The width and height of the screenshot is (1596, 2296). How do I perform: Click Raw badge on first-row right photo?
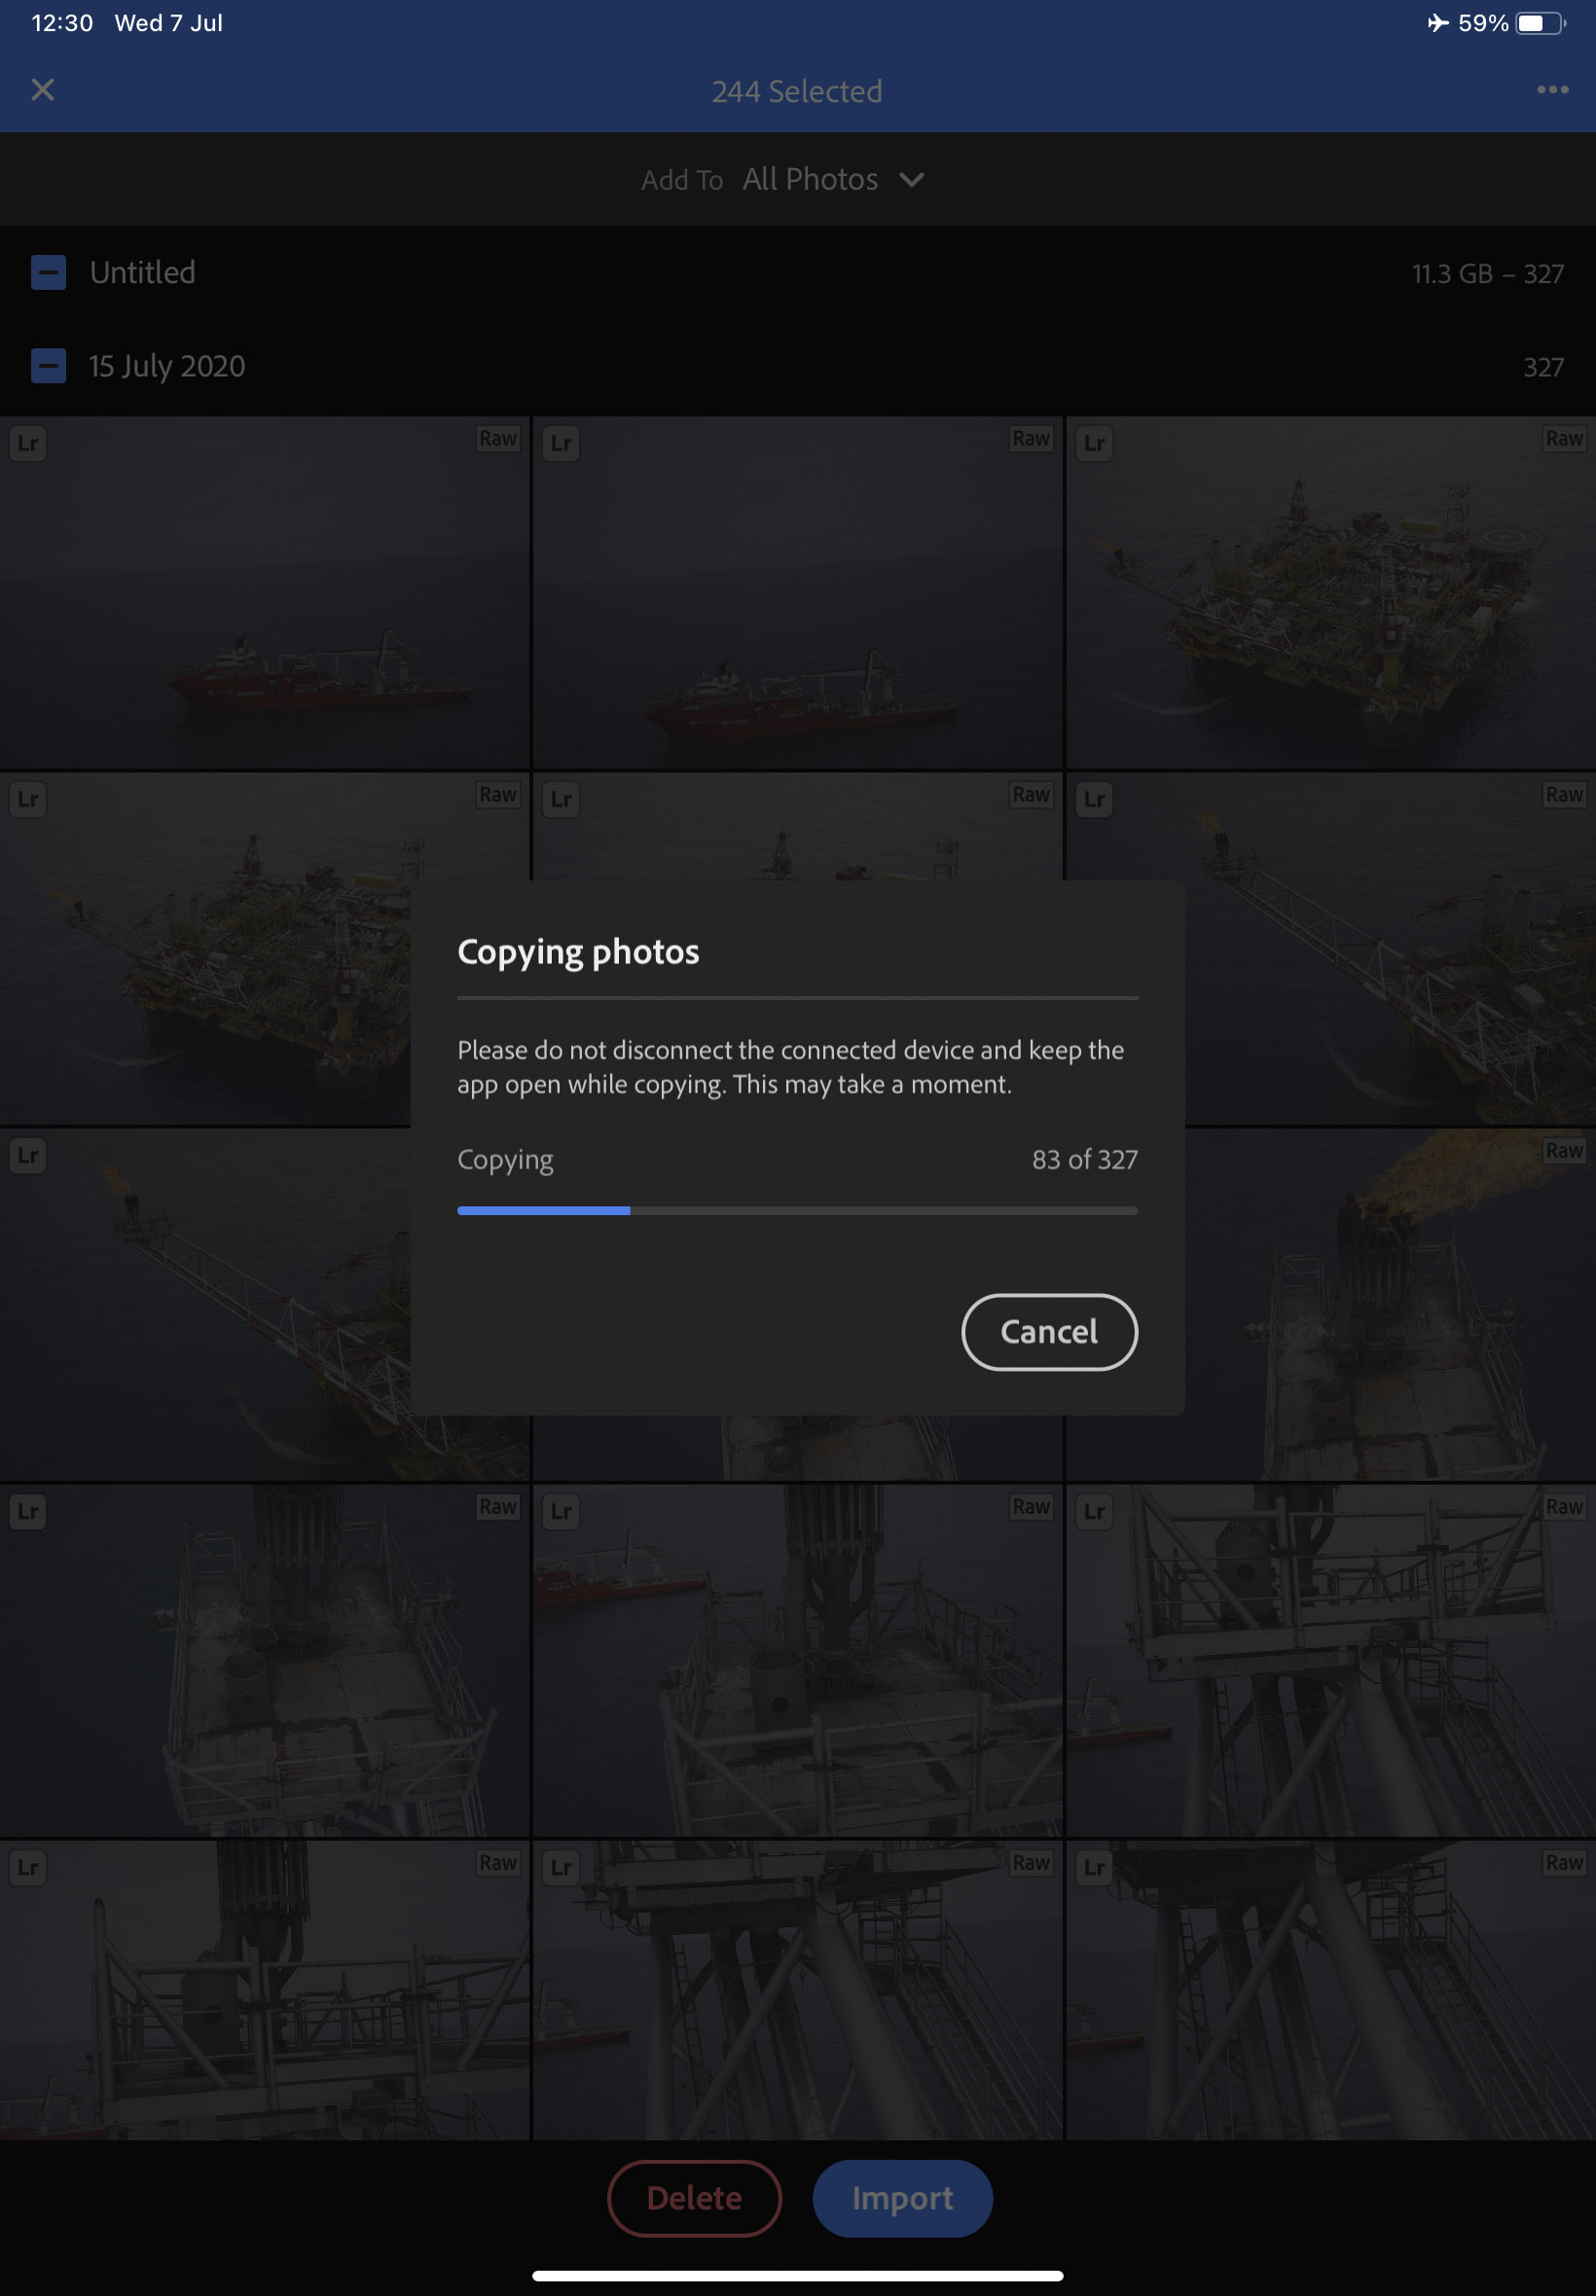tap(1564, 439)
